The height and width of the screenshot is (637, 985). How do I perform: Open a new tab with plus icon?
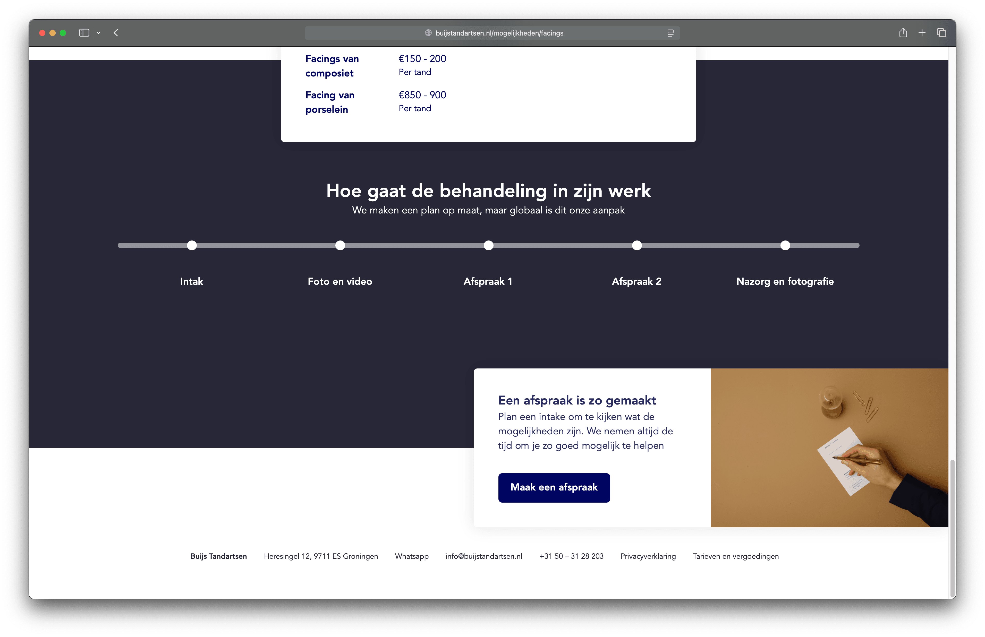pyautogui.click(x=922, y=33)
